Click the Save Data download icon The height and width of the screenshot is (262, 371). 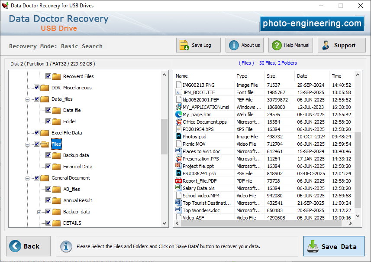pyautogui.click(x=313, y=246)
